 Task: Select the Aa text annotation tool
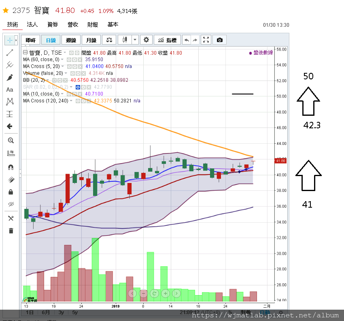pos(10,90)
